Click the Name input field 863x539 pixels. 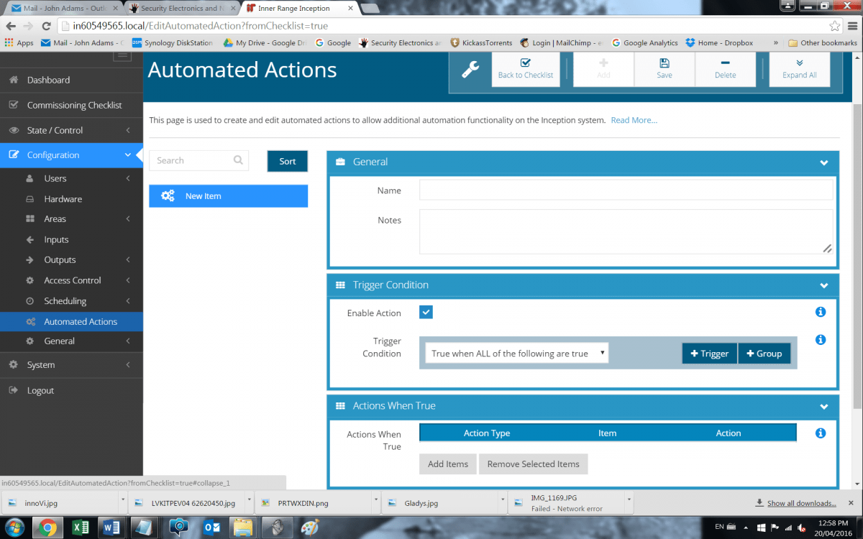626,190
